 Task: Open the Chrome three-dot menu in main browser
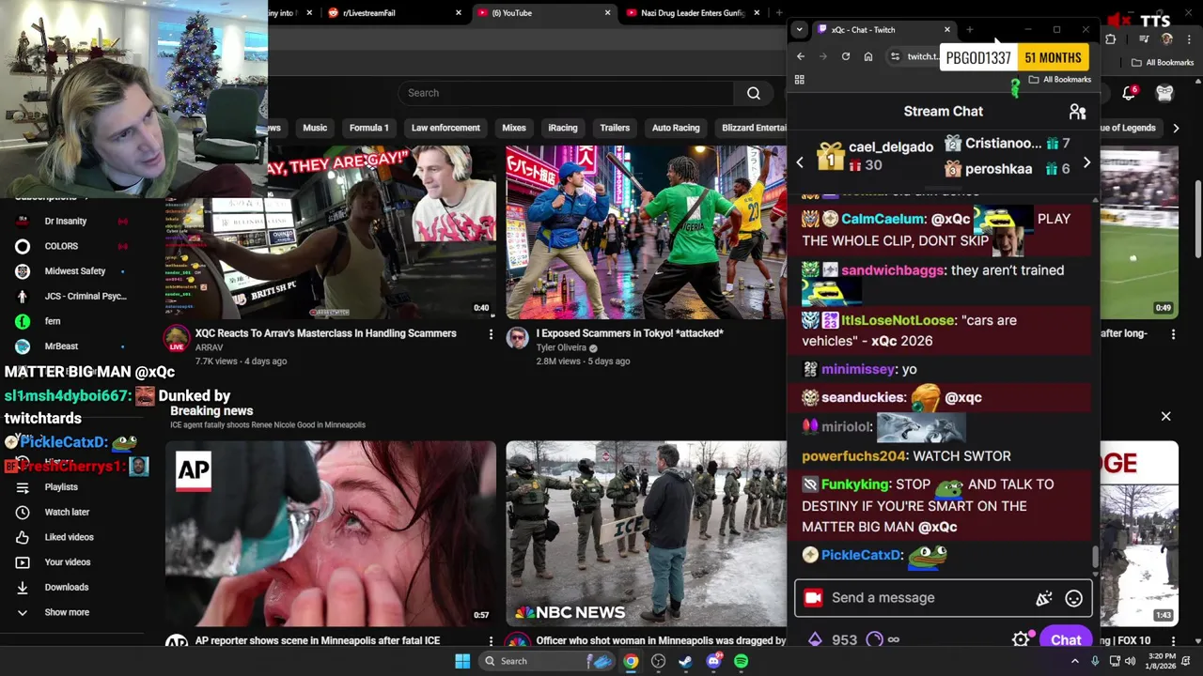coord(1189,39)
